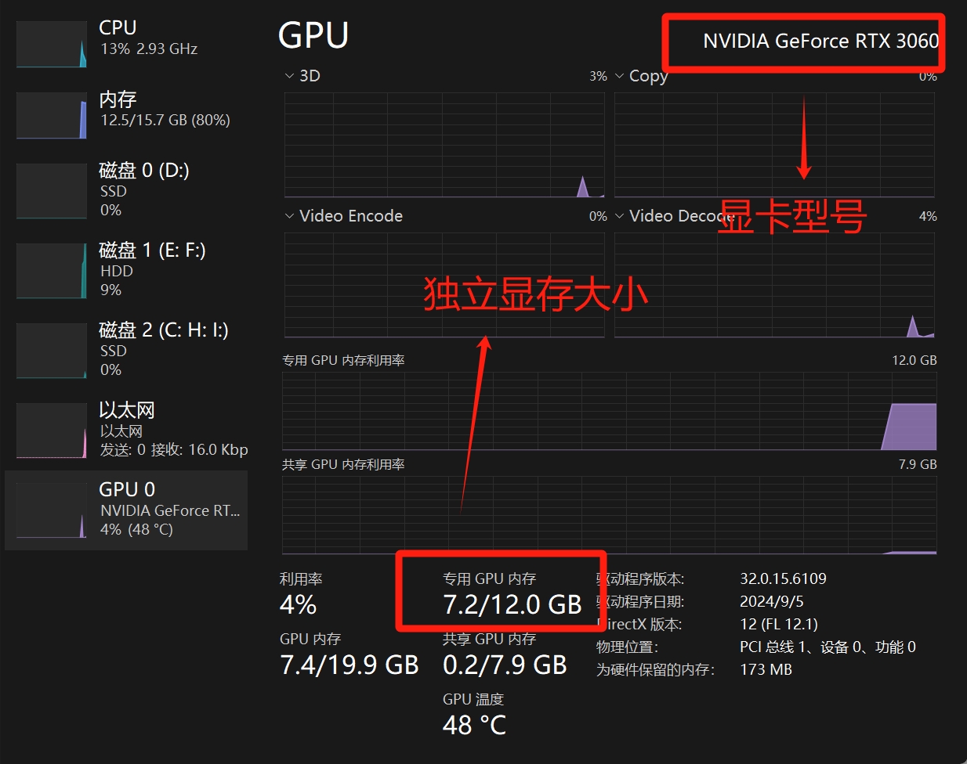Click the 专用 GPU 内存利用率 graph

(x=609, y=411)
